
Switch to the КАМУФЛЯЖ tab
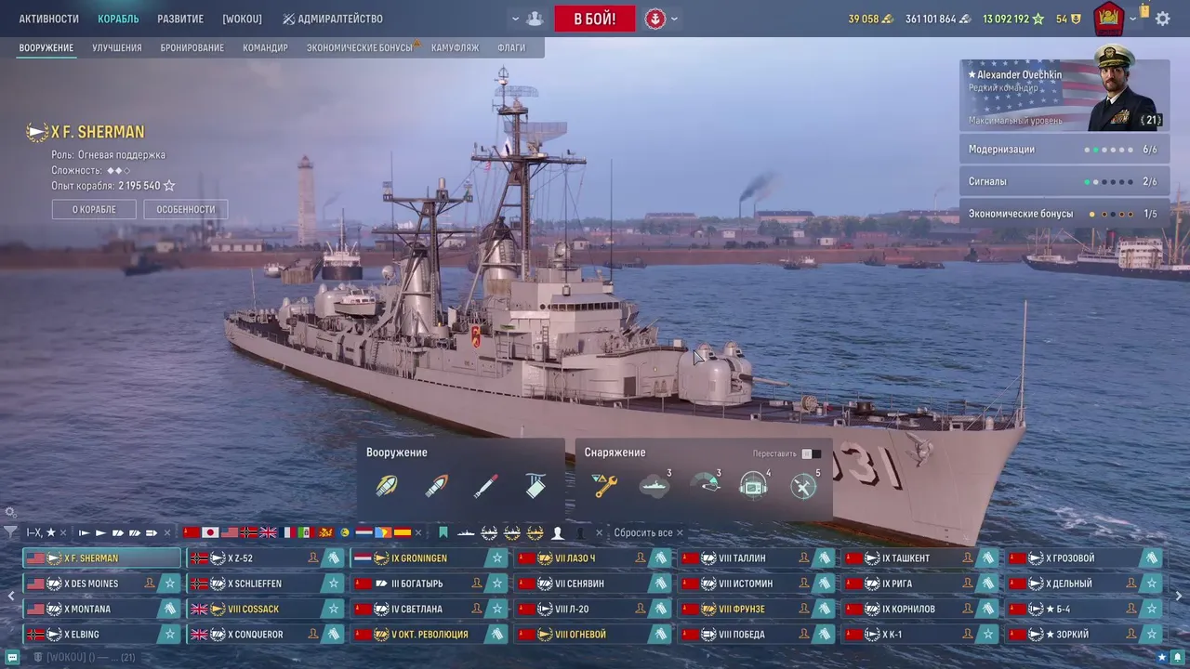[x=456, y=47]
